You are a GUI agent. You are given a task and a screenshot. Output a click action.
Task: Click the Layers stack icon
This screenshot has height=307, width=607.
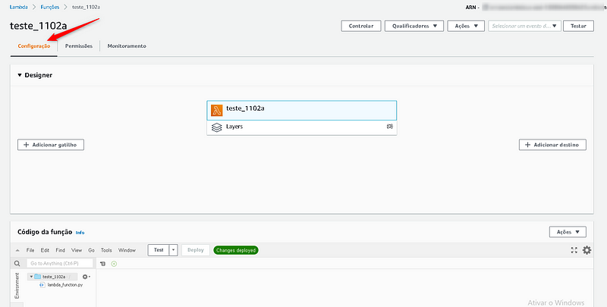pyautogui.click(x=217, y=127)
